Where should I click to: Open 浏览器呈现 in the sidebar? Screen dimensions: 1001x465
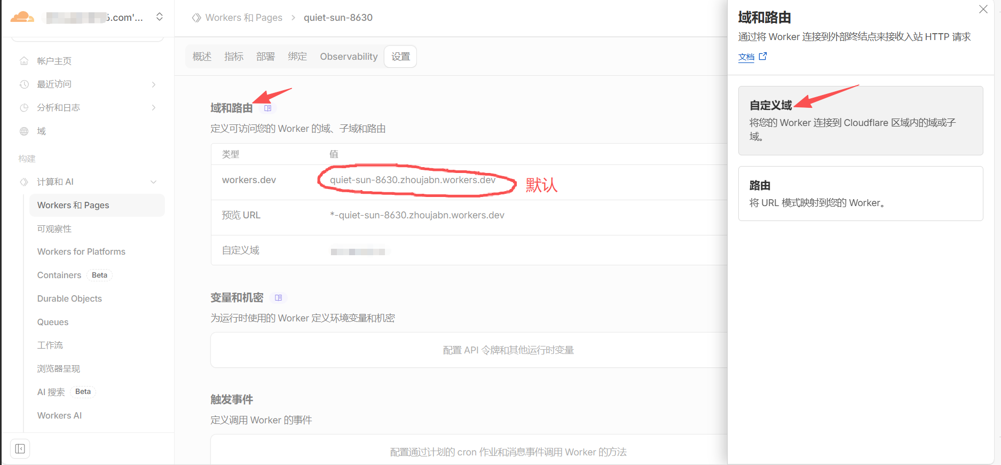coord(58,369)
